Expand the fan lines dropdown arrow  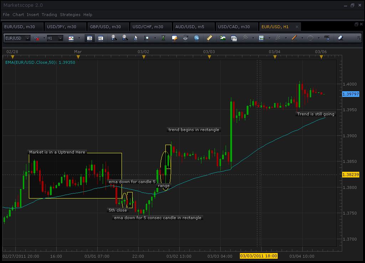click(286, 38)
